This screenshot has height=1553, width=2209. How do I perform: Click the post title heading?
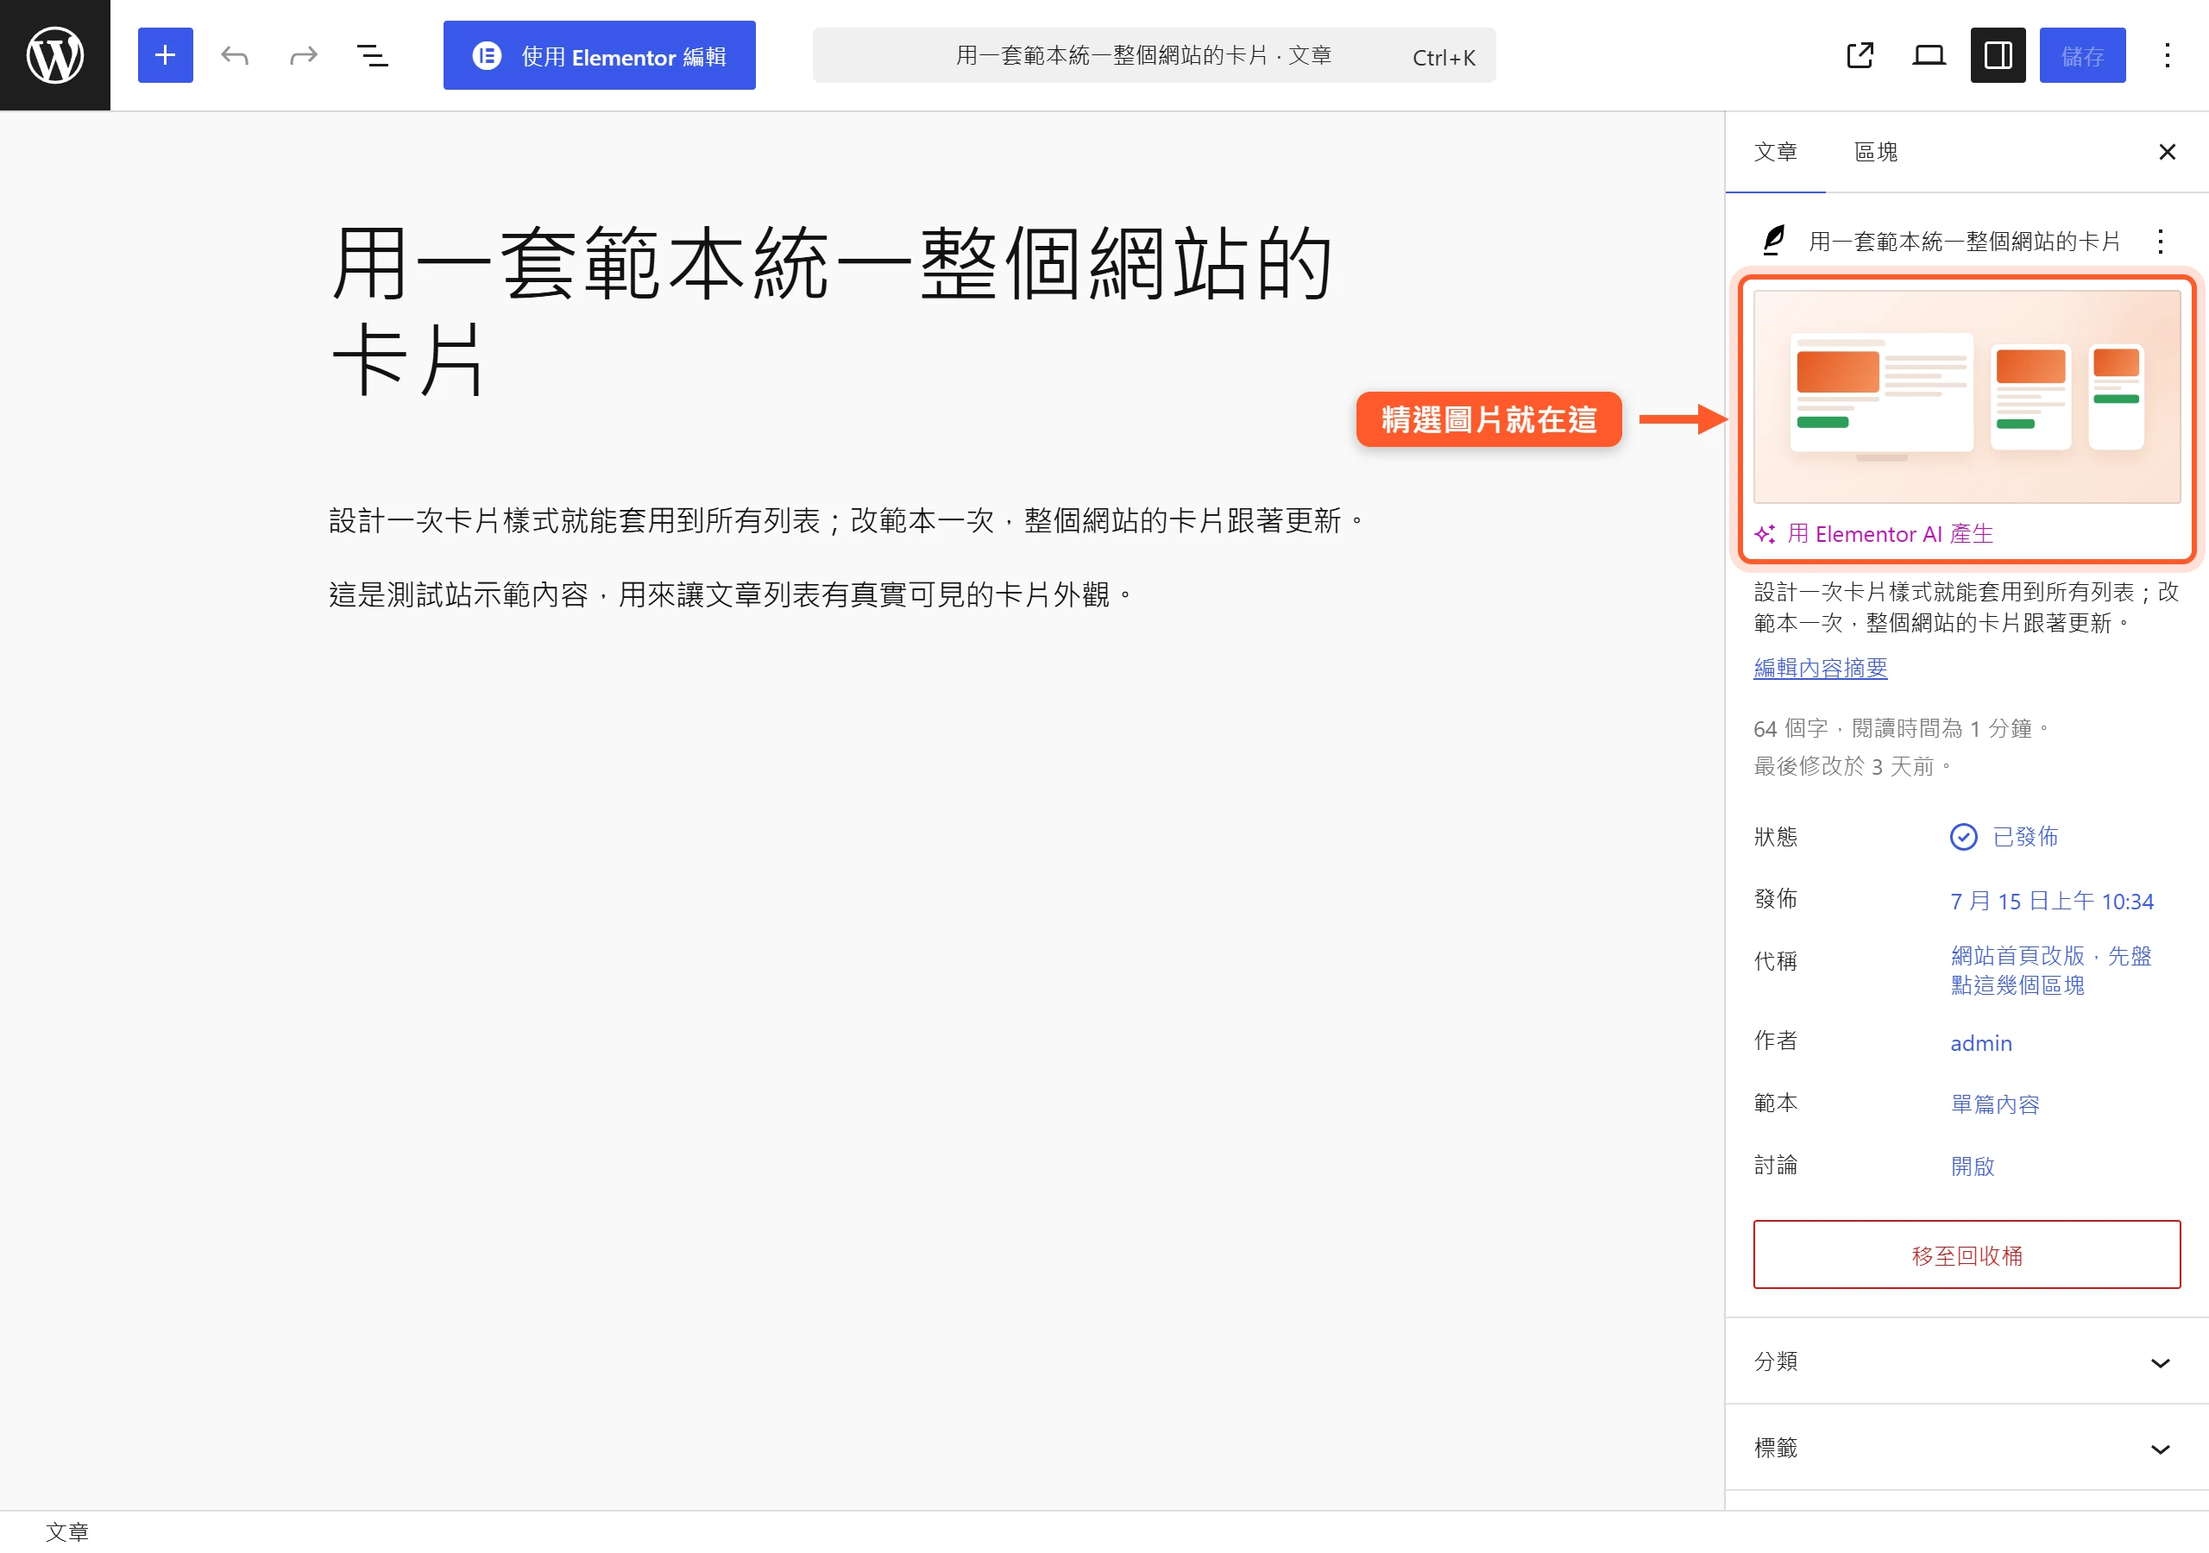pyautogui.click(x=834, y=310)
